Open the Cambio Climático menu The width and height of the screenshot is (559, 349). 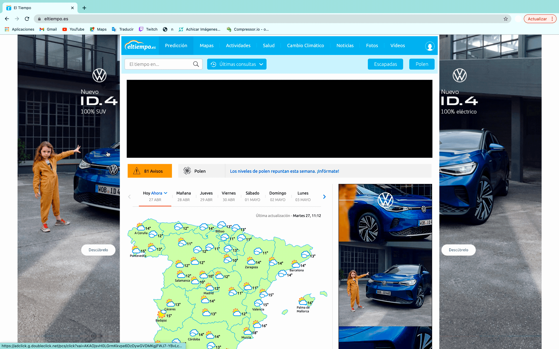(x=305, y=46)
